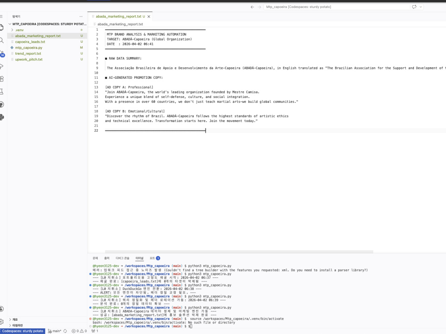This screenshot has width=446, height=334.
Task: Collapse the MTP_CAPOEIRA root folder
Action: coord(10,24)
